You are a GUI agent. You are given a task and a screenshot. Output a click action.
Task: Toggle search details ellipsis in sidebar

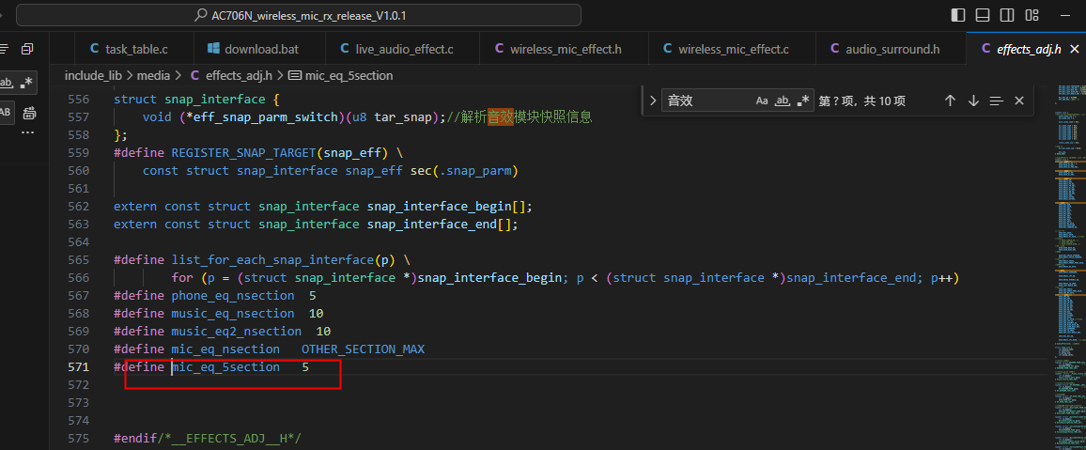[27, 132]
